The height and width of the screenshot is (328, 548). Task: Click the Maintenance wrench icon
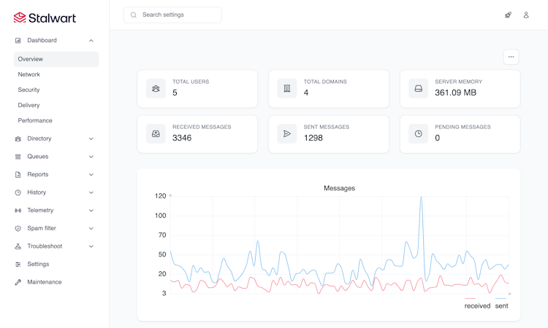[18, 282]
